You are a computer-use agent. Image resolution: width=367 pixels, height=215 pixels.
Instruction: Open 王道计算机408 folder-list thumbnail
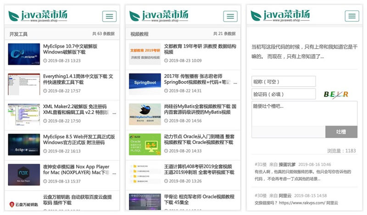(x=145, y=175)
